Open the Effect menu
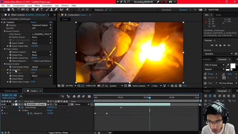Image resolution: width=238 pixels, height=134 pixels. (37, 6)
